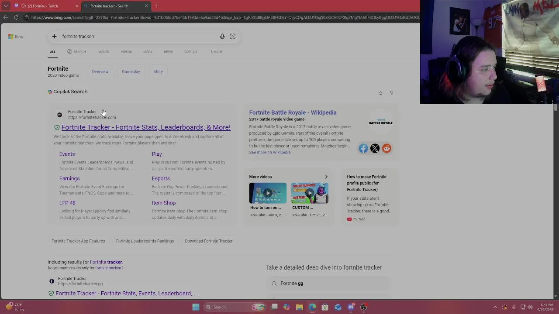The width and height of the screenshot is (559, 314).
Task: Click Fortnite Leaderboards Rankings chip
Action: click(145, 241)
